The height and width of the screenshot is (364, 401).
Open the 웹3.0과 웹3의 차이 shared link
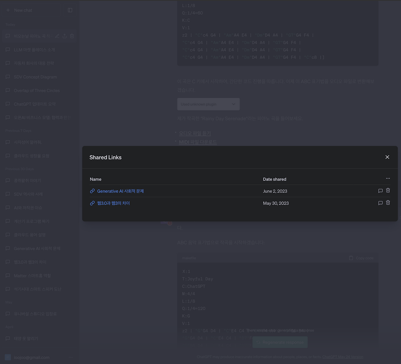[x=113, y=203]
